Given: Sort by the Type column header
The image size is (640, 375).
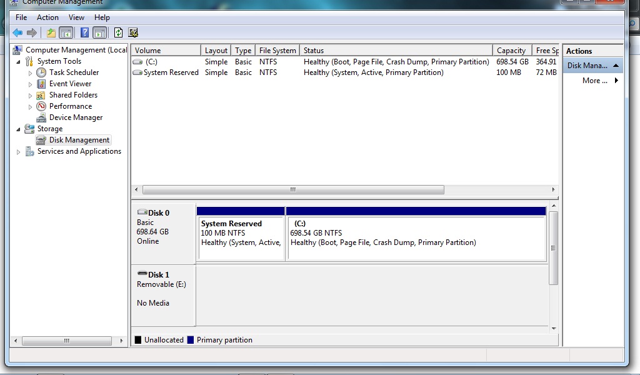Looking at the screenshot, I should (x=243, y=50).
